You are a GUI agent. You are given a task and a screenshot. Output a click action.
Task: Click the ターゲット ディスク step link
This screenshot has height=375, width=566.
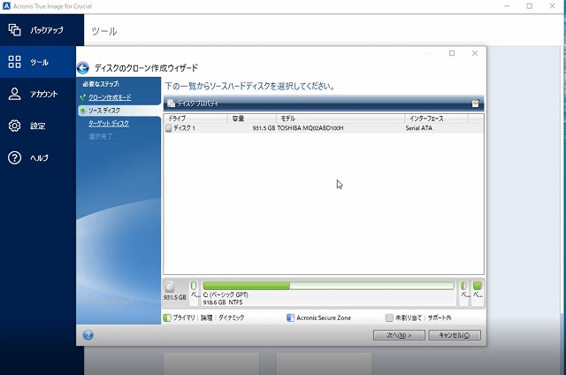pyautogui.click(x=109, y=124)
